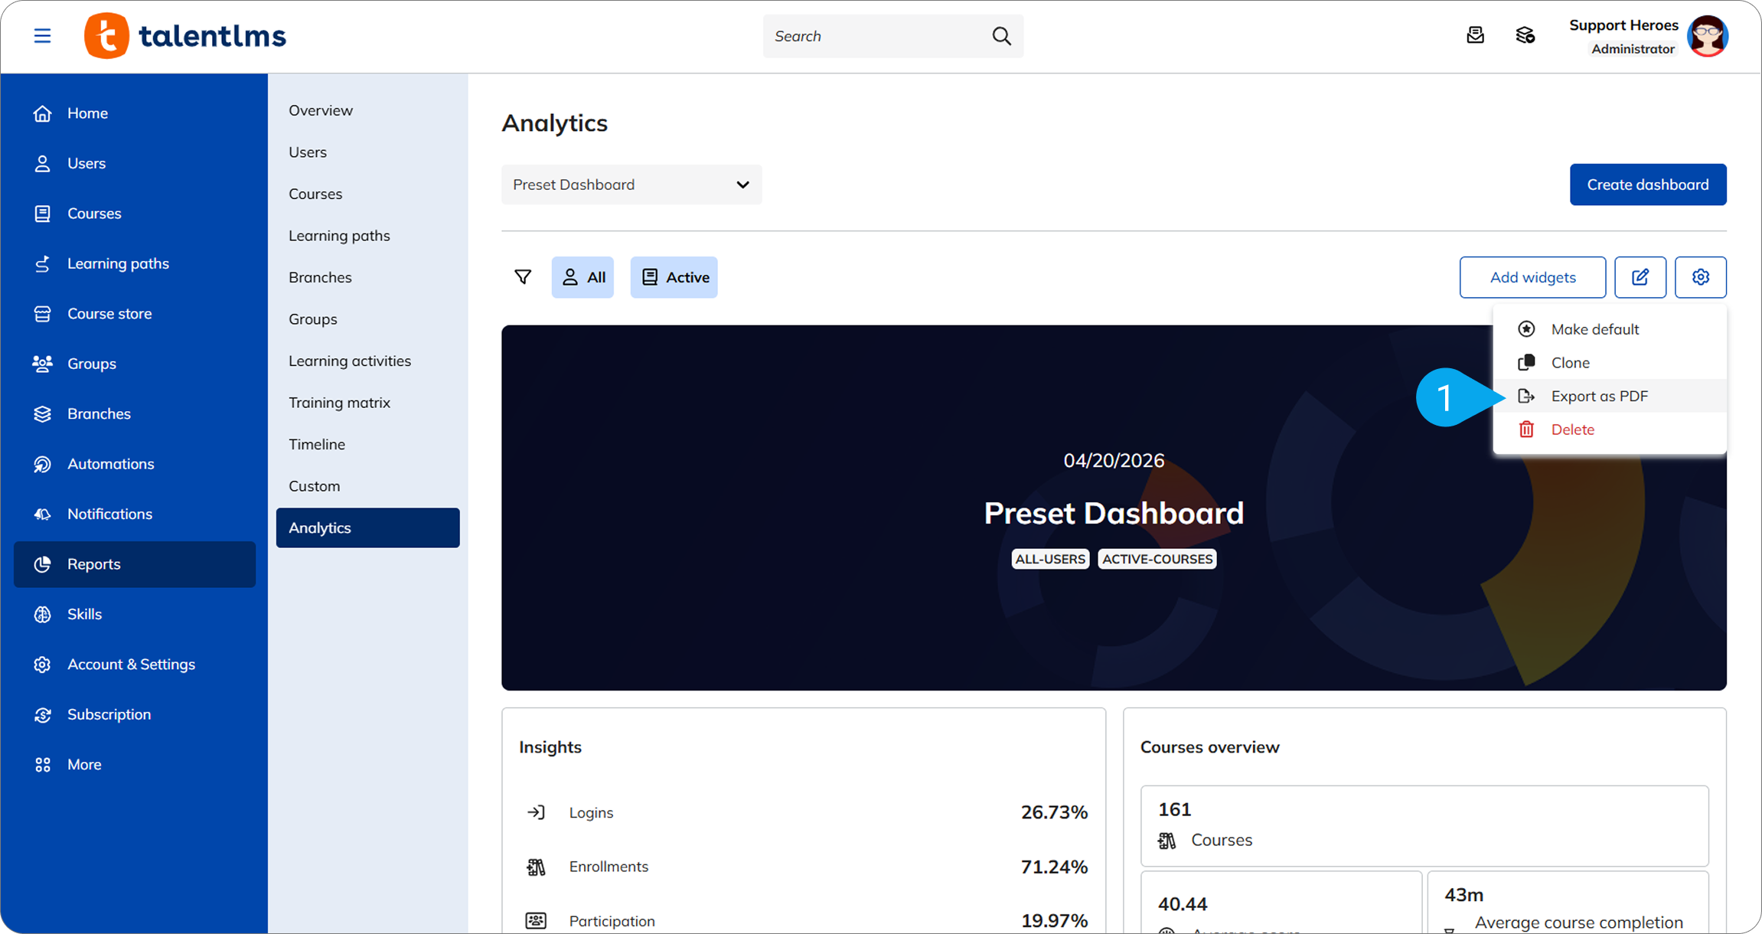This screenshot has width=1762, height=934.
Task: Click the More grid icon
Action: tap(43, 765)
